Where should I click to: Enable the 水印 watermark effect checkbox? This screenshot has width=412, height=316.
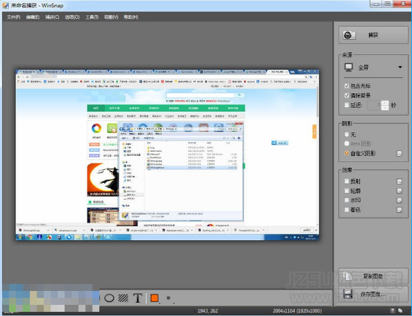(347, 200)
